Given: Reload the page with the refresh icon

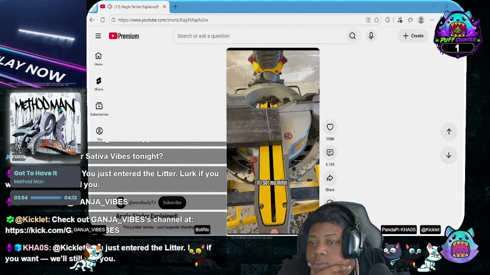Looking at the screenshot, I should click(103, 20).
